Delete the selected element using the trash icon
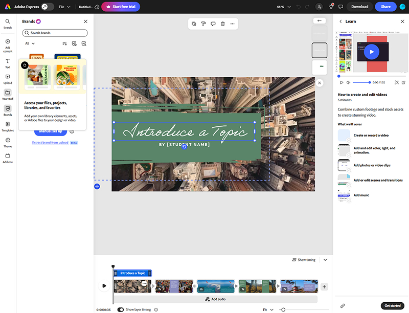 pyautogui.click(x=222, y=24)
